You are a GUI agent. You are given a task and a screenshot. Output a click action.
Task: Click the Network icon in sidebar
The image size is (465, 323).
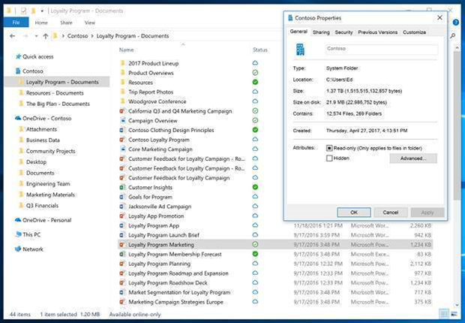[x=18, y=249]
